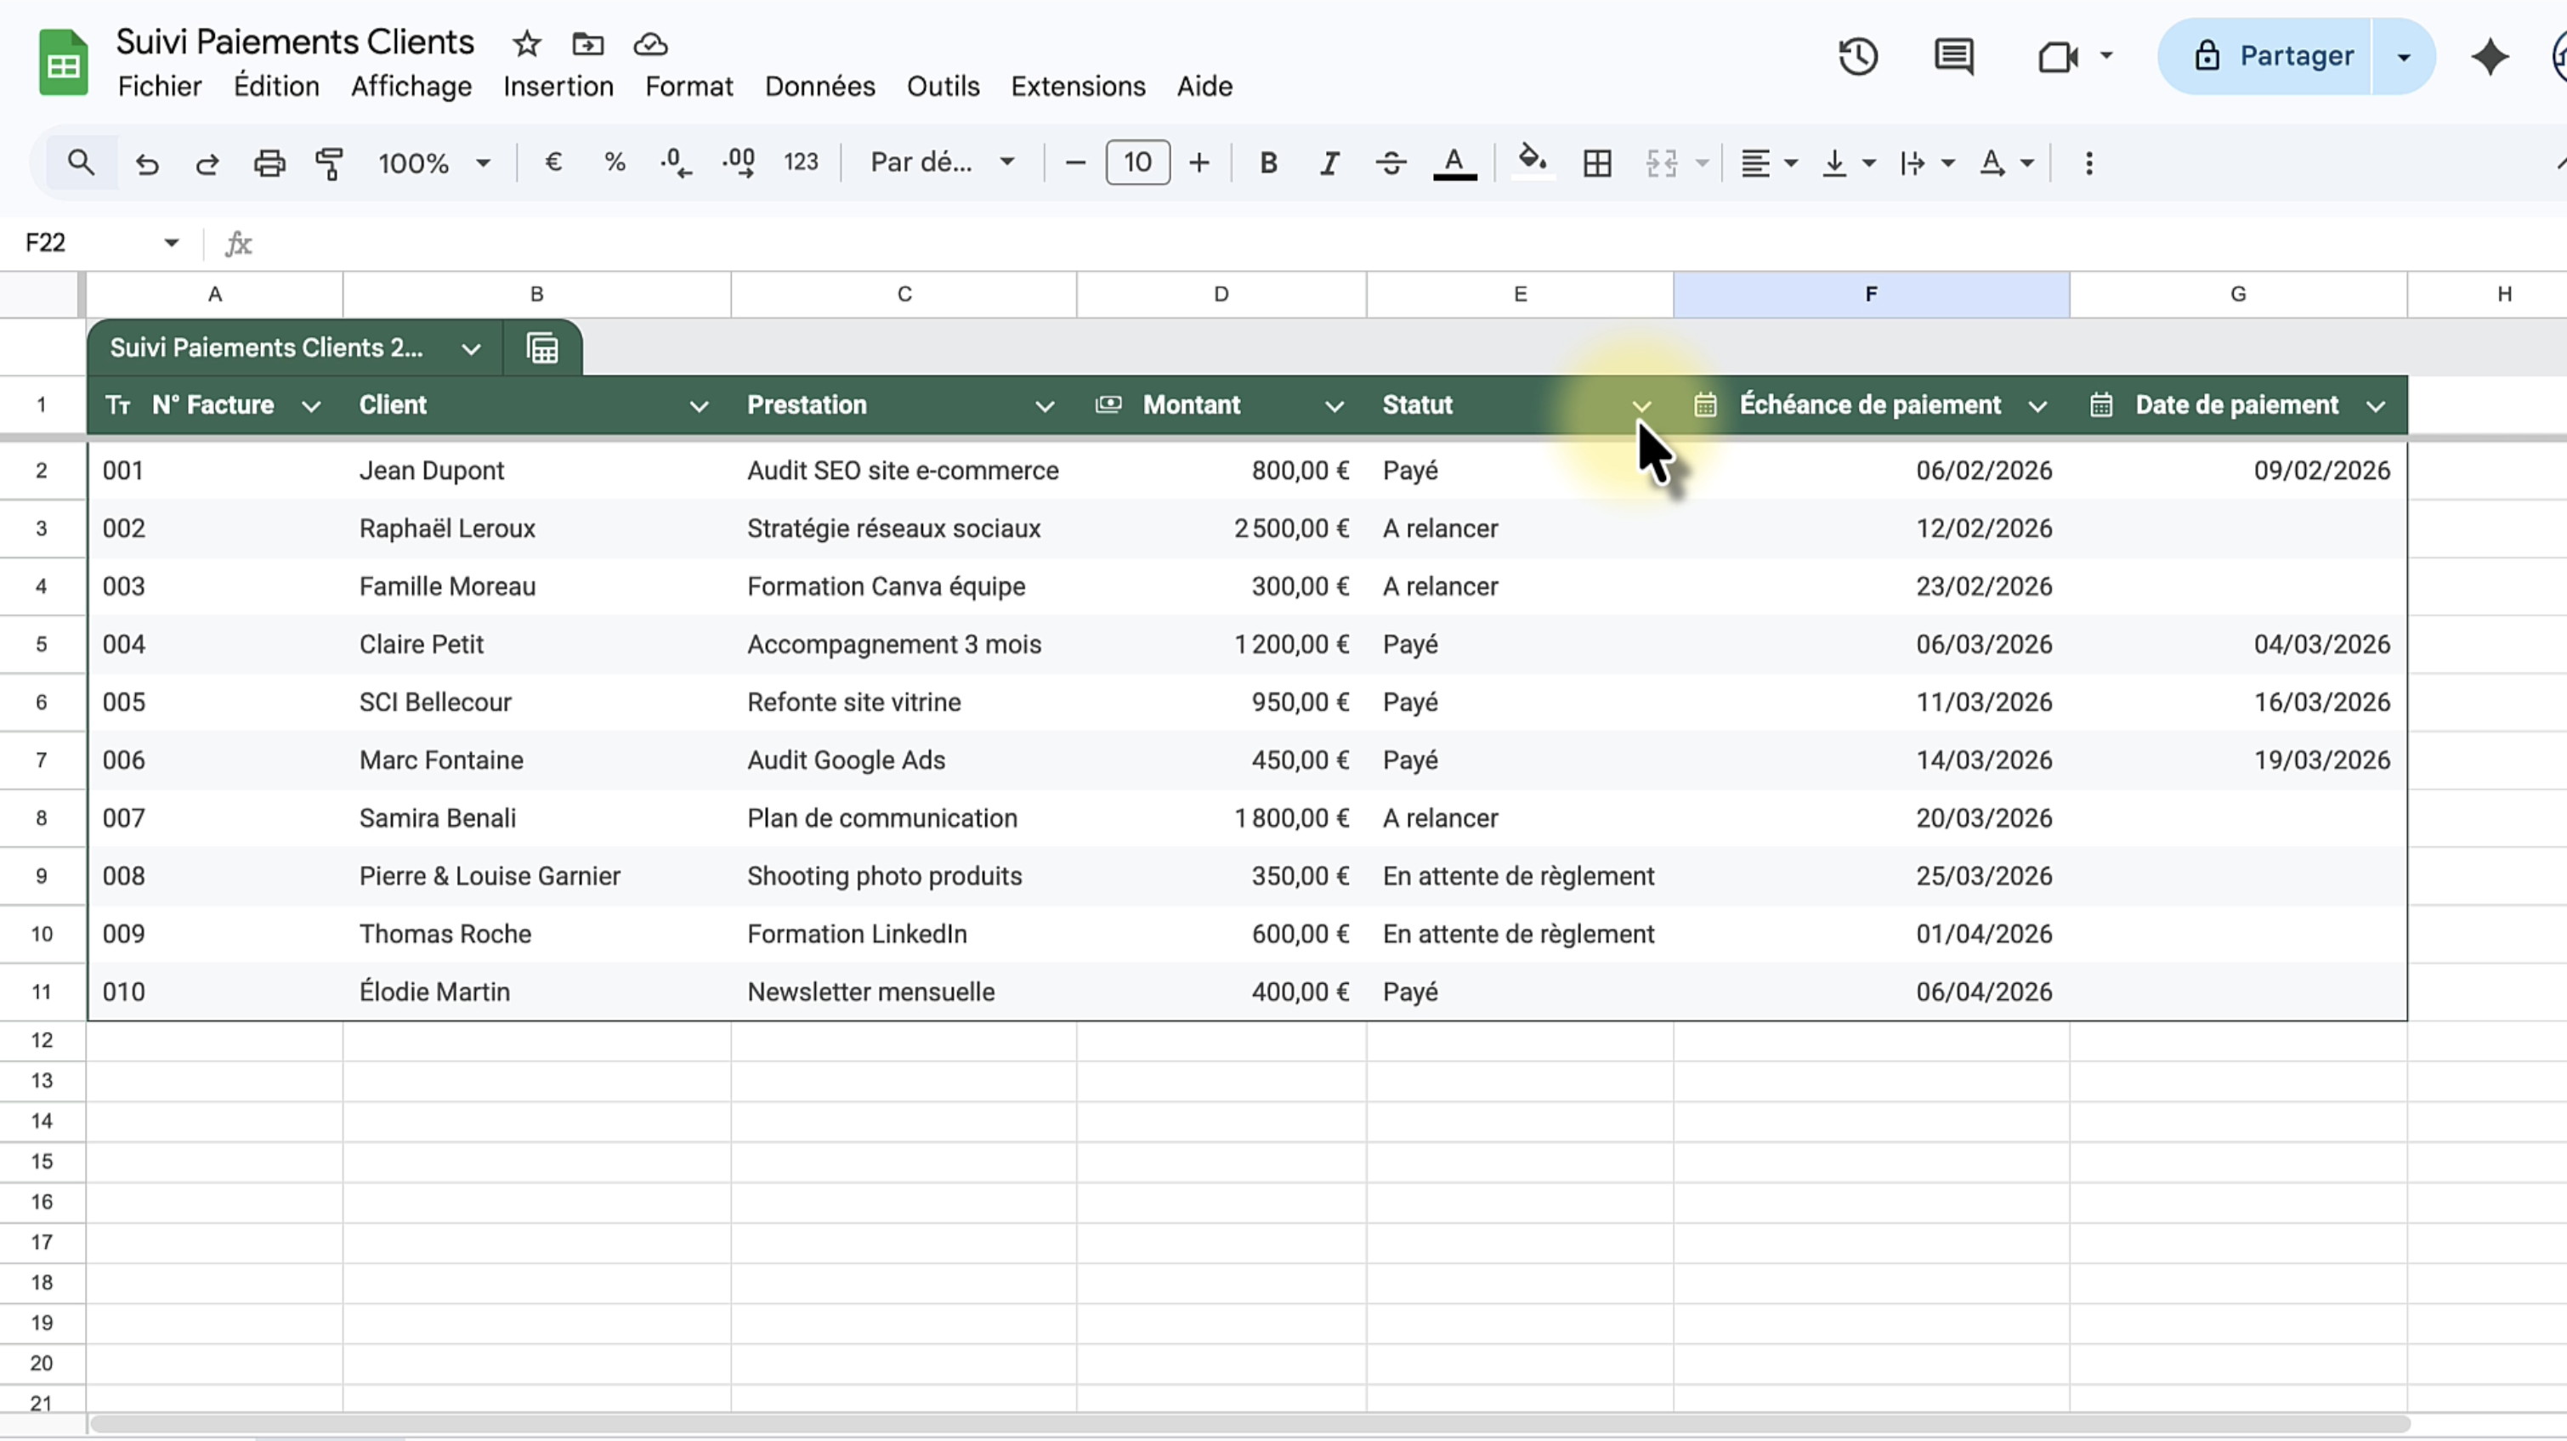Toggle strikethrough formatting
The height and width of the screenshot is (1441, 2567).
1390,163
